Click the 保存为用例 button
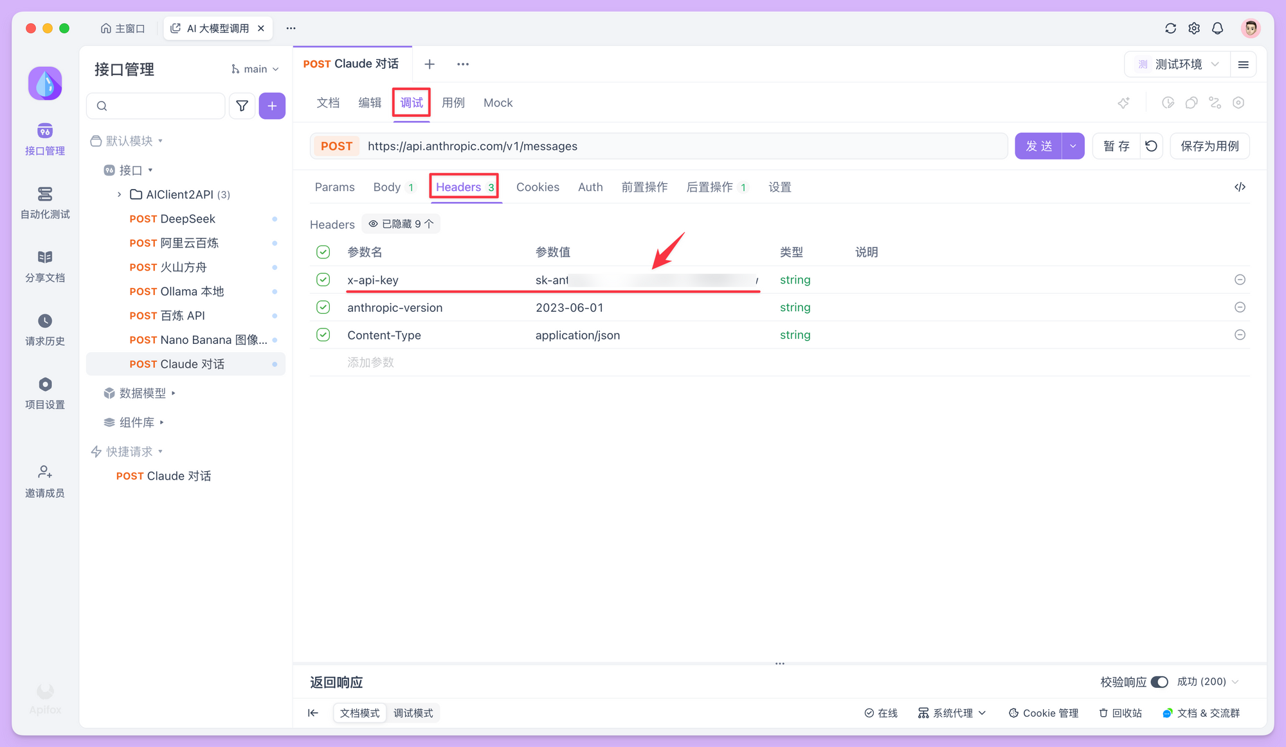Image resolution: width=1286 pixels, height=747 pixels. [1209, 146]
